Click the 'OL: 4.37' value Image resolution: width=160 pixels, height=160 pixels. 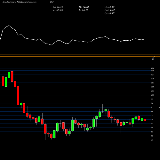pyautogui.click(x=109, y=13)
